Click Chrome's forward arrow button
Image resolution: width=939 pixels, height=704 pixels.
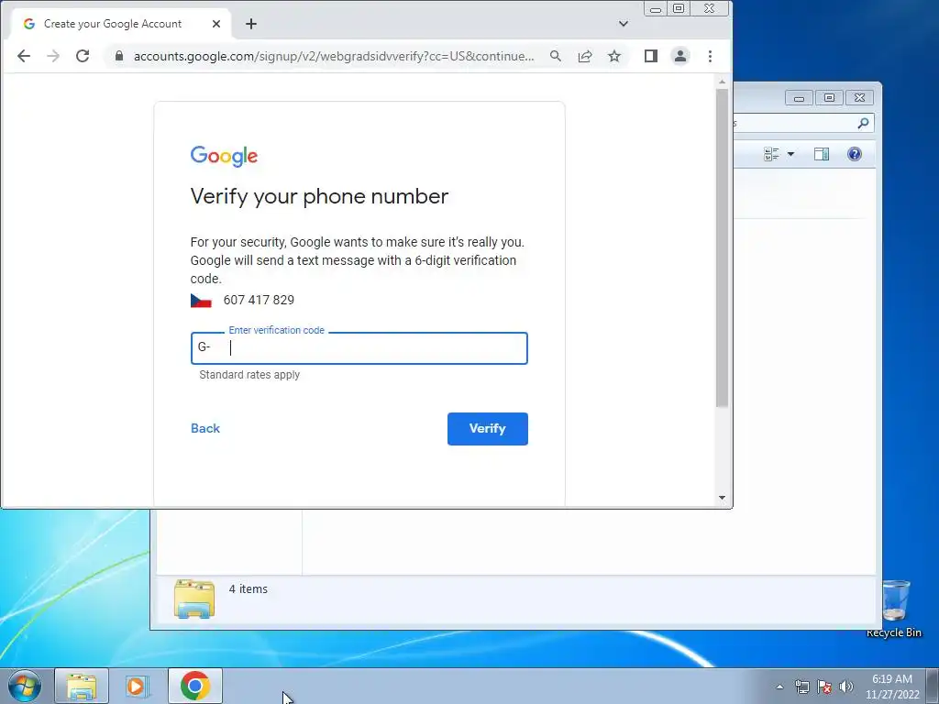click(x=53, y=56)
